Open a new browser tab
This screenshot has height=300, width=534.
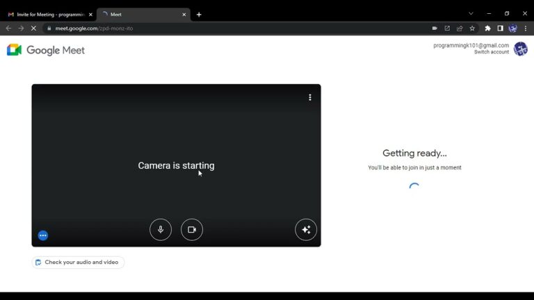click(x=199, y=15)
